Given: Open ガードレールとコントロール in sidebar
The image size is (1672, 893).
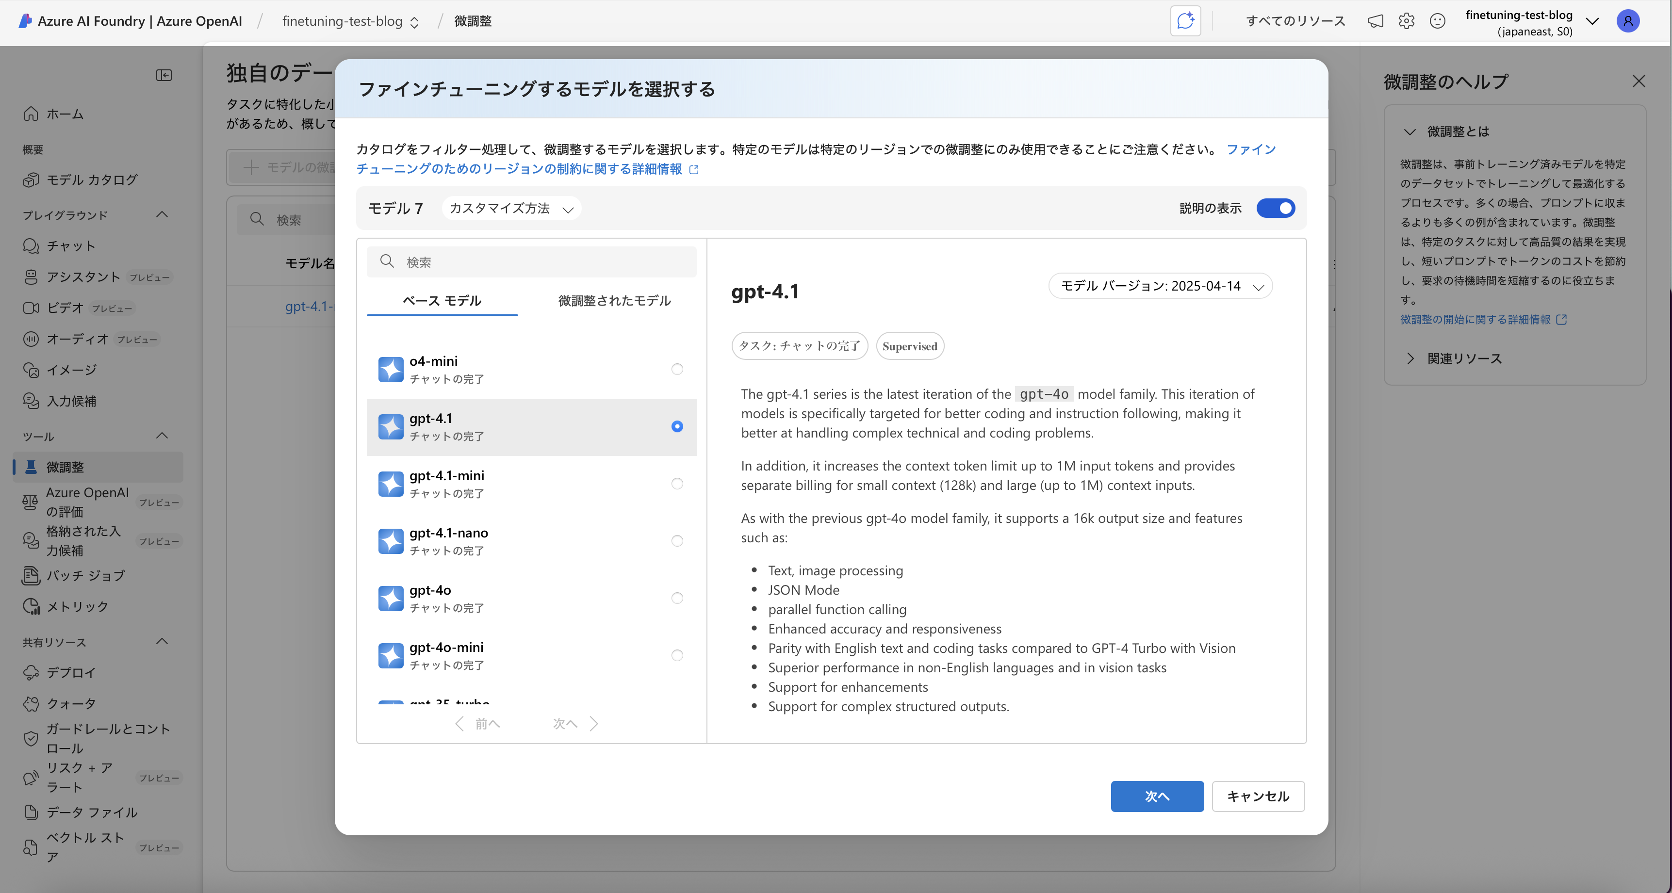Looking at the screenshot, I should [x=98, y=739].
